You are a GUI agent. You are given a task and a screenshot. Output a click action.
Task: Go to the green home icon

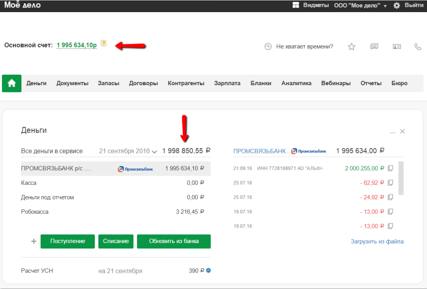12,83
